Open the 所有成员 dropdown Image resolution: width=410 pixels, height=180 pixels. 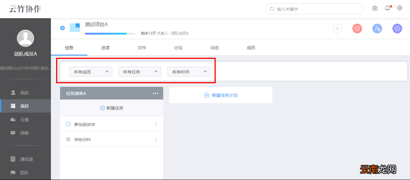click(91, 72)
